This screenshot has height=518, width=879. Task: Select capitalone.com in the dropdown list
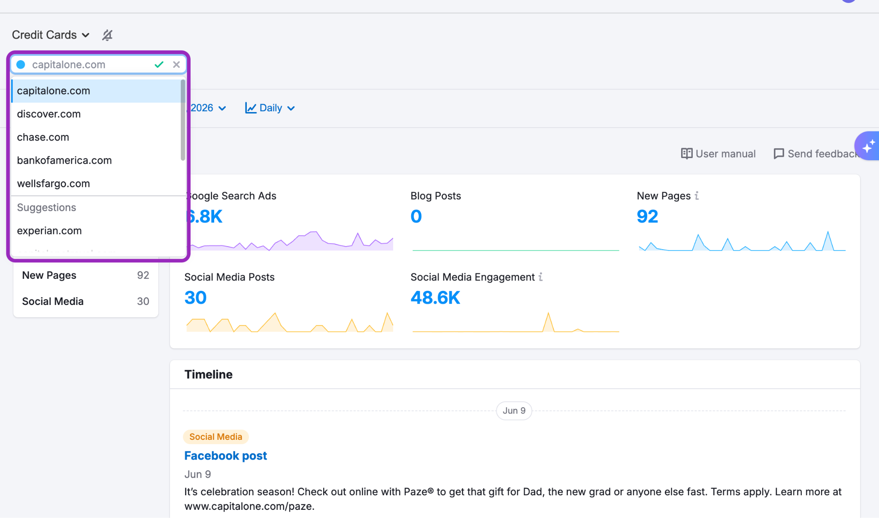click(x=97, y=91)
